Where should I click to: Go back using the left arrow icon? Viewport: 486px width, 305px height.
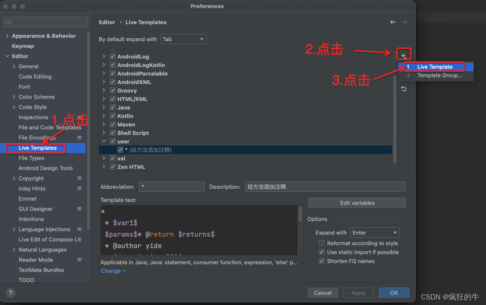(393, 22)
